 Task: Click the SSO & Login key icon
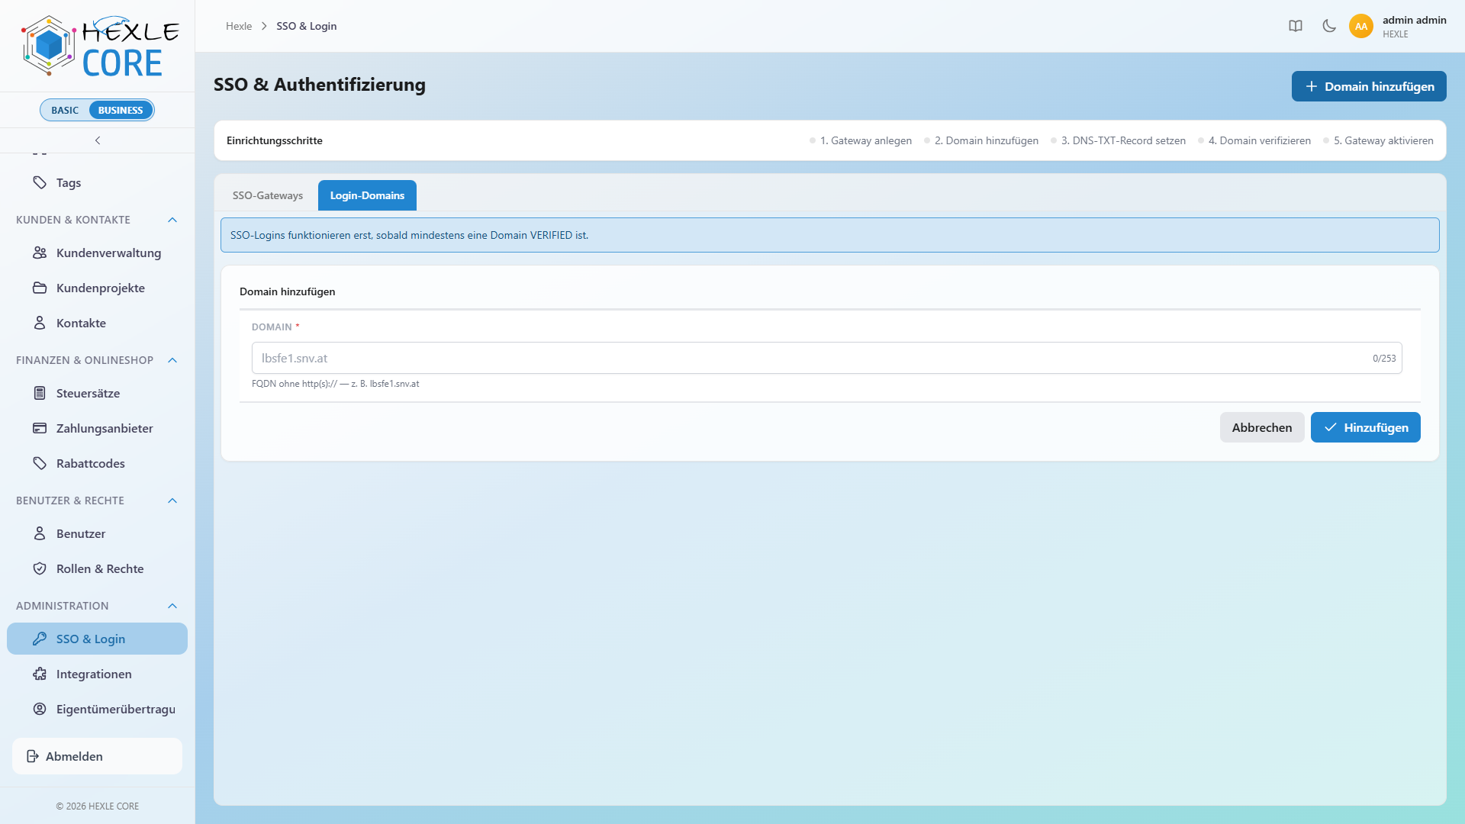click(40, 639)
